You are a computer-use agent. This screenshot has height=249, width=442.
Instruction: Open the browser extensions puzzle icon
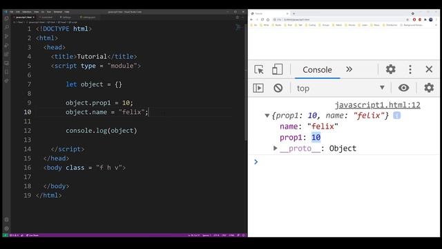(x=425, y=19)
